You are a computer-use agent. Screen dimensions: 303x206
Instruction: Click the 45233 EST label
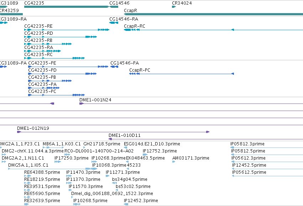(134, 165)
